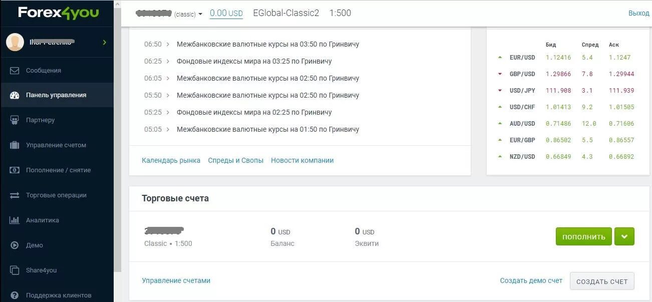Click the envelope icon for Сообщения
652x302 pixels.
point(15,71)
